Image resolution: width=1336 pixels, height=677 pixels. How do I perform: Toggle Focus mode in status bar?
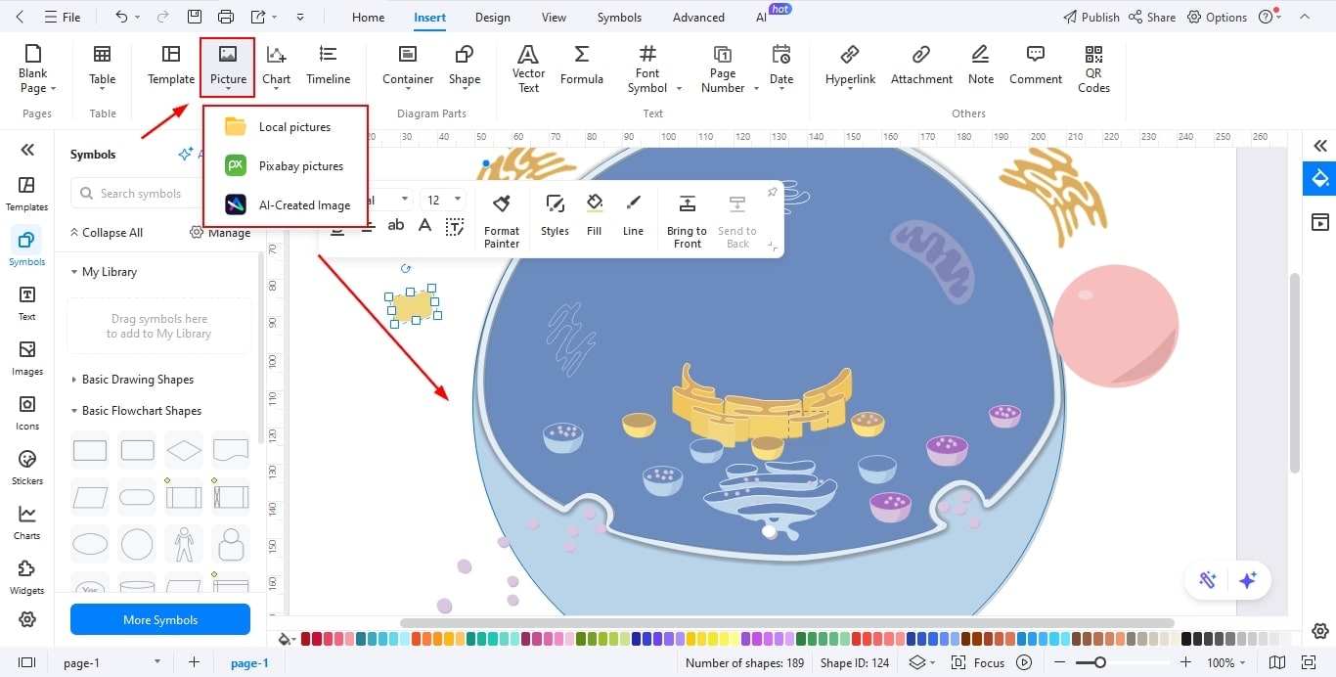pyautogui.click(x=978, y=662)
